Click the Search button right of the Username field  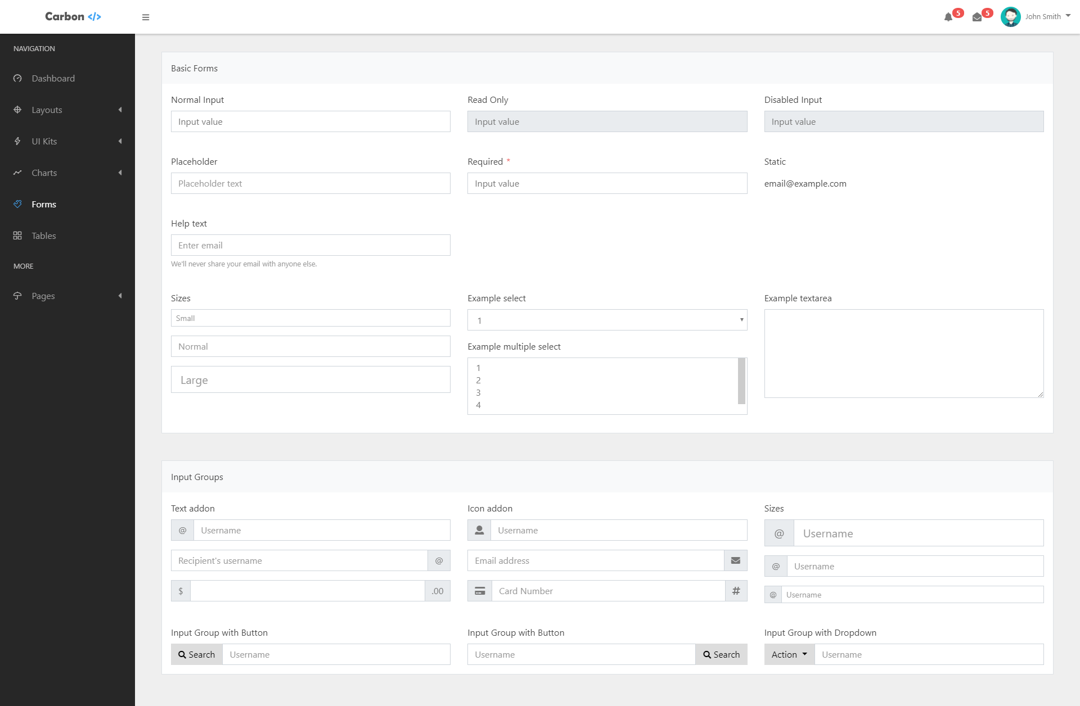[x=721, y=655]
